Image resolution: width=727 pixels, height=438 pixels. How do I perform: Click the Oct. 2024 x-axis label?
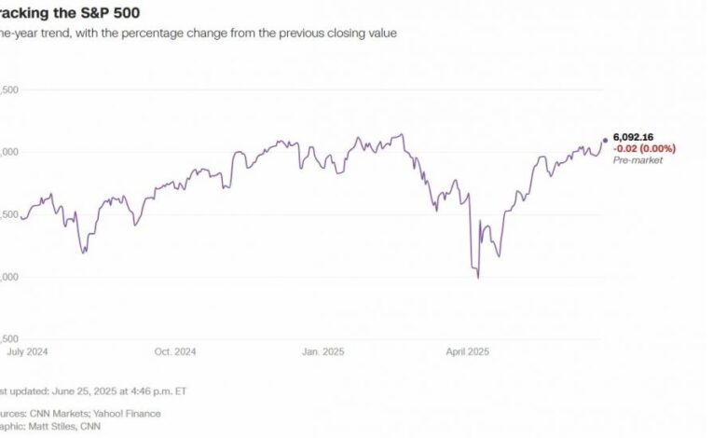174,352
